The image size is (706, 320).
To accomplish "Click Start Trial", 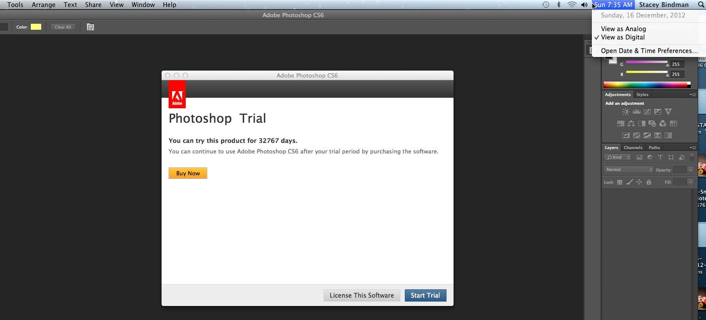I will (425, 295).
